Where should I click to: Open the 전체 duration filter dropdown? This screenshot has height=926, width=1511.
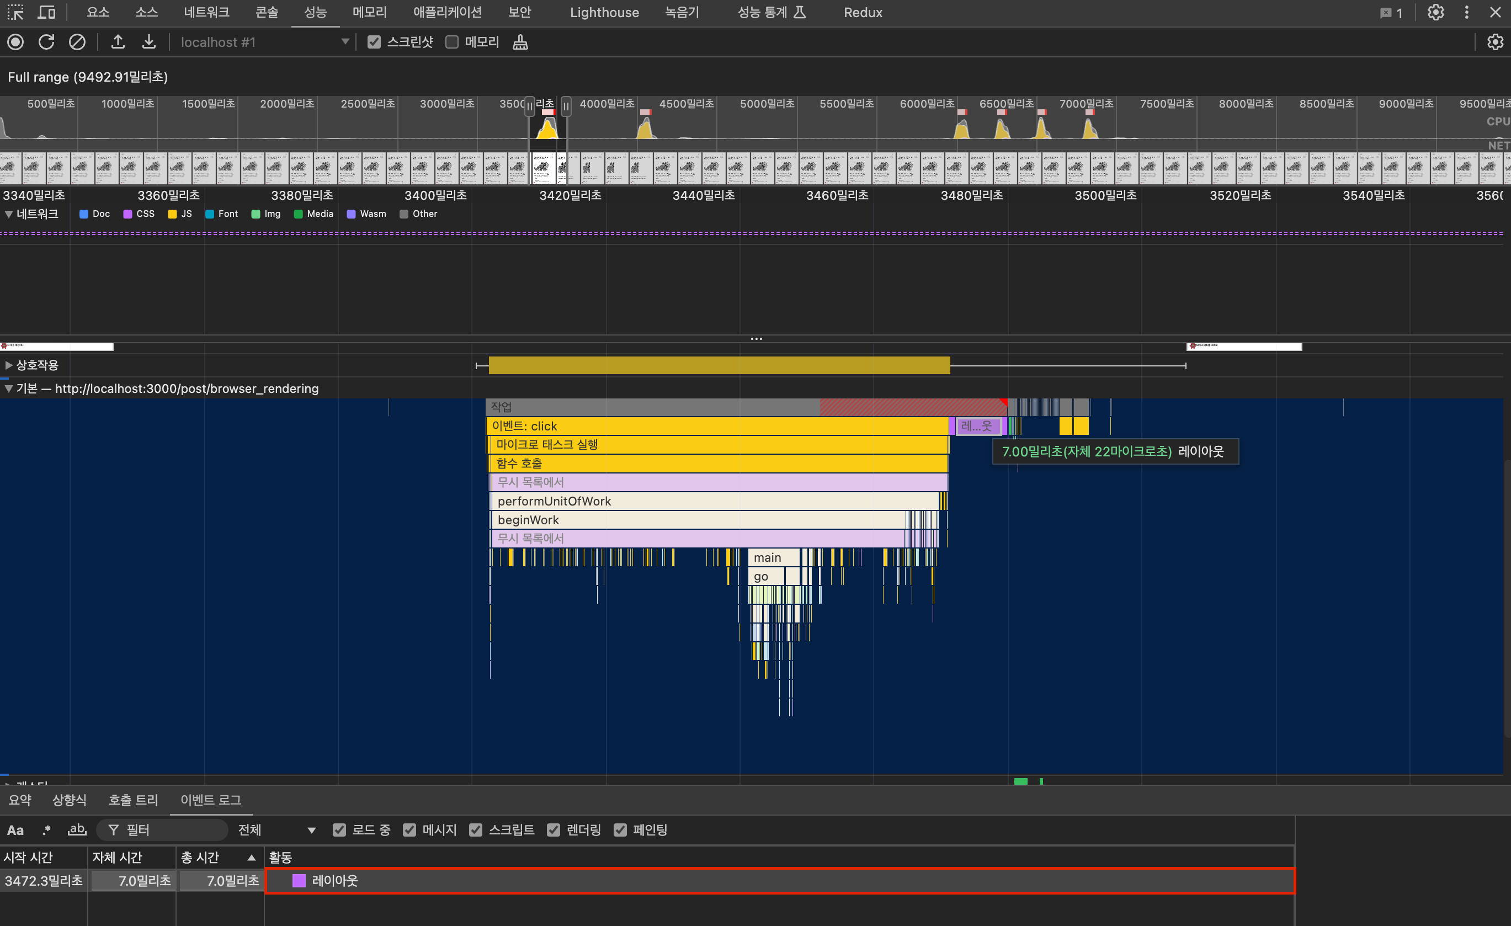pyautogui.click(x=277, y=830)
